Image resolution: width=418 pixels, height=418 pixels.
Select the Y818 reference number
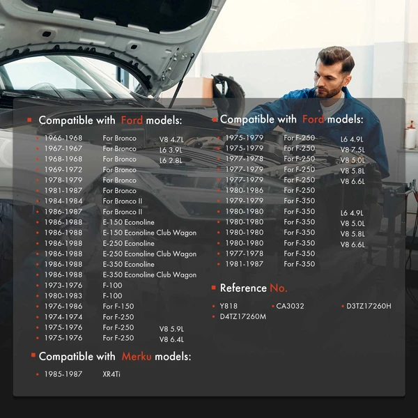[228, 306]
